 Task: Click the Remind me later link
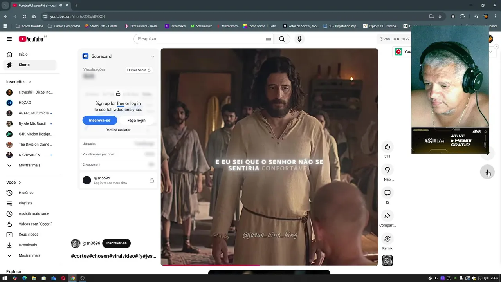coord(118,130)
